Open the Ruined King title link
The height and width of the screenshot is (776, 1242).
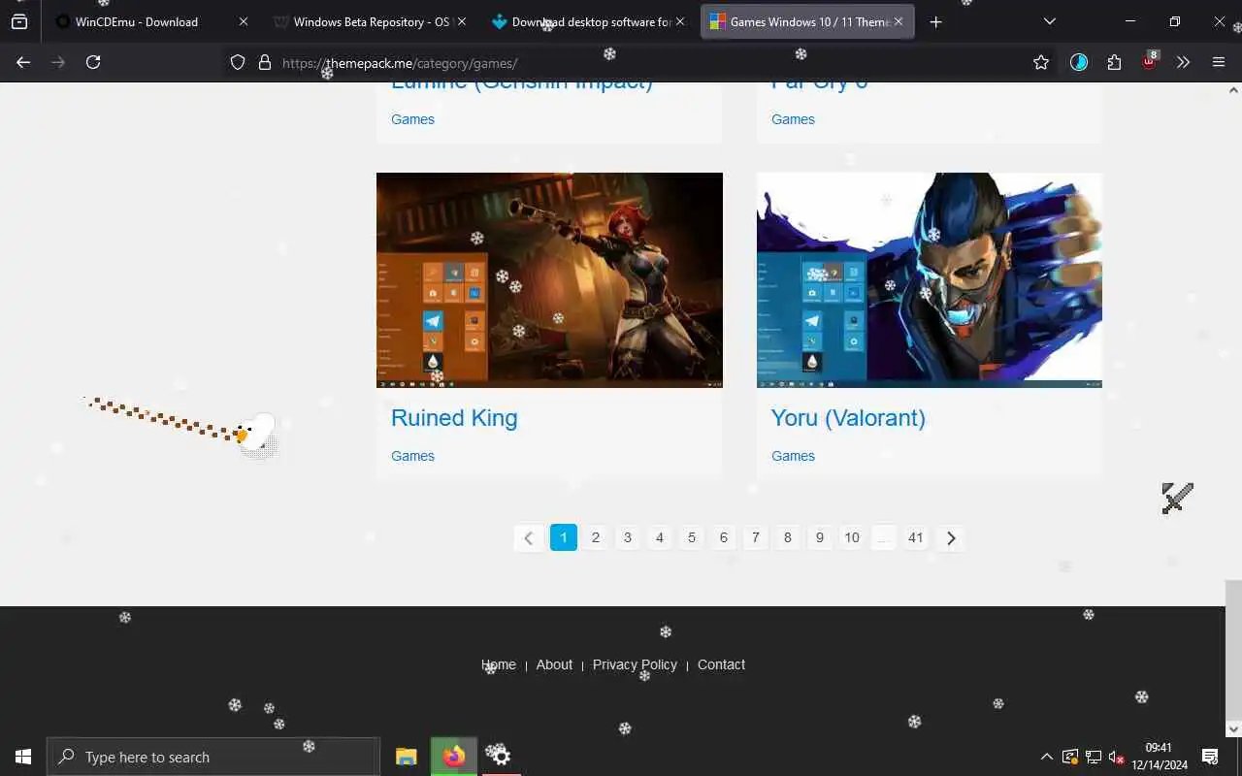(454, 418)
